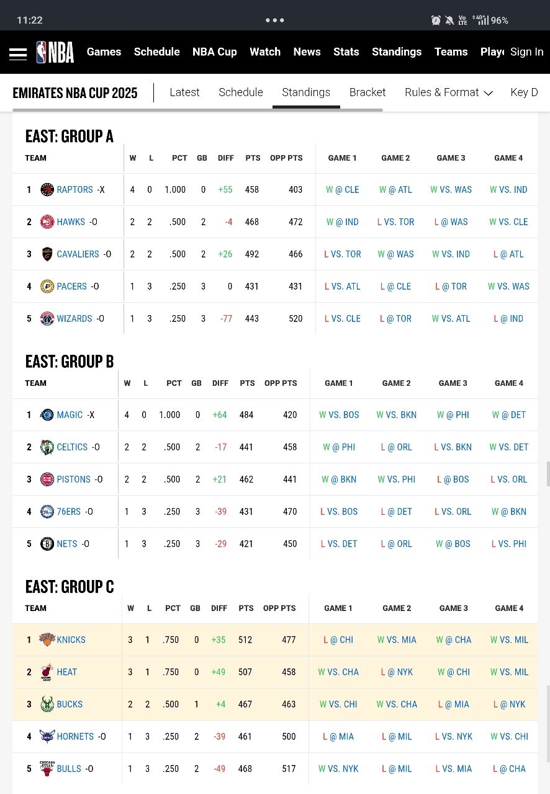The width and height of the screenshot is (550, 794).
Task: Open the Pistons team link
Action: tap(74, 480)
